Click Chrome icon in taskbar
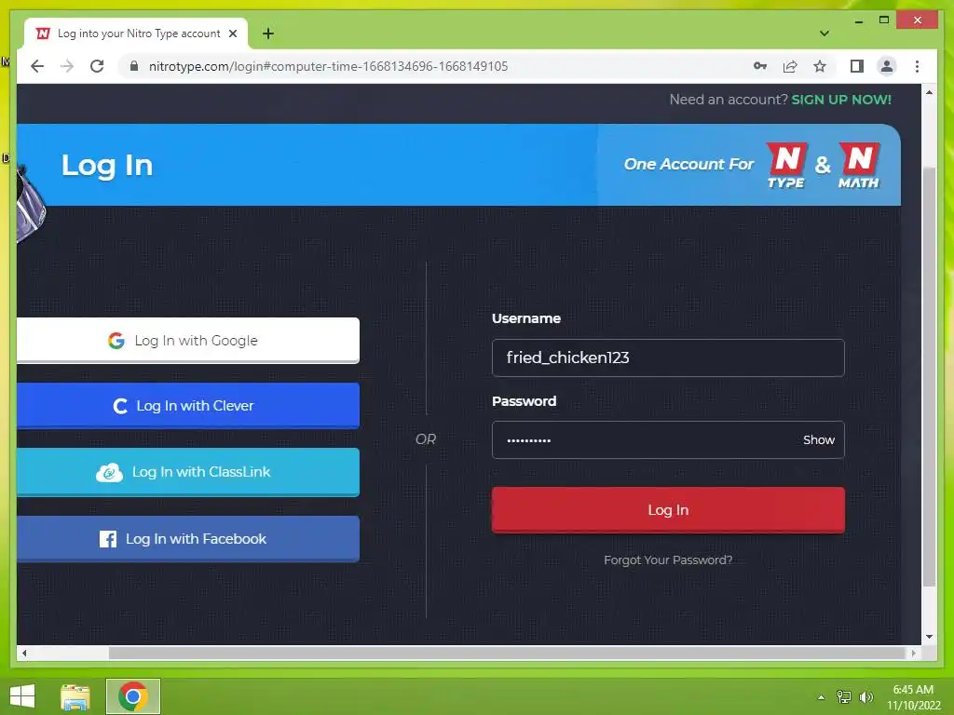This screenshot has width=954, height=715. point(133,696)
